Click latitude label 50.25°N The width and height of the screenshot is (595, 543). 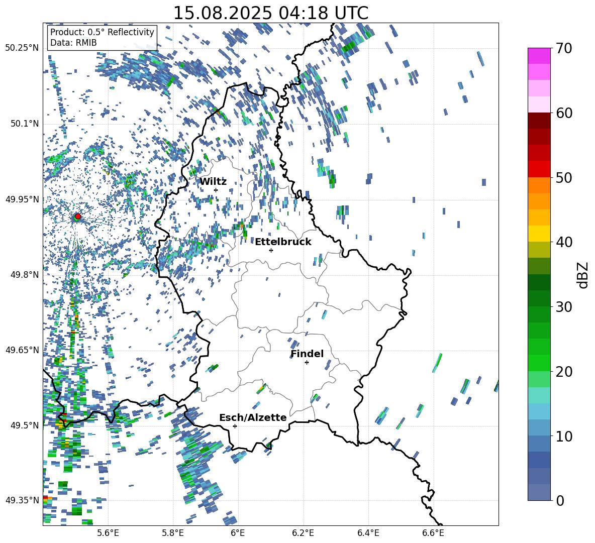(22, 48)
